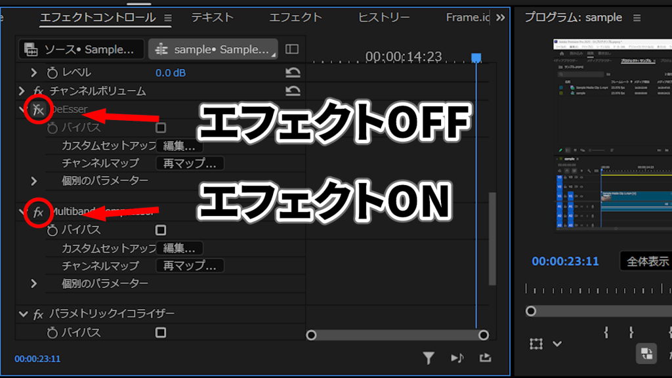Enable バイパス checkbox under パラメトリックイコライザー

pos(161,333)
